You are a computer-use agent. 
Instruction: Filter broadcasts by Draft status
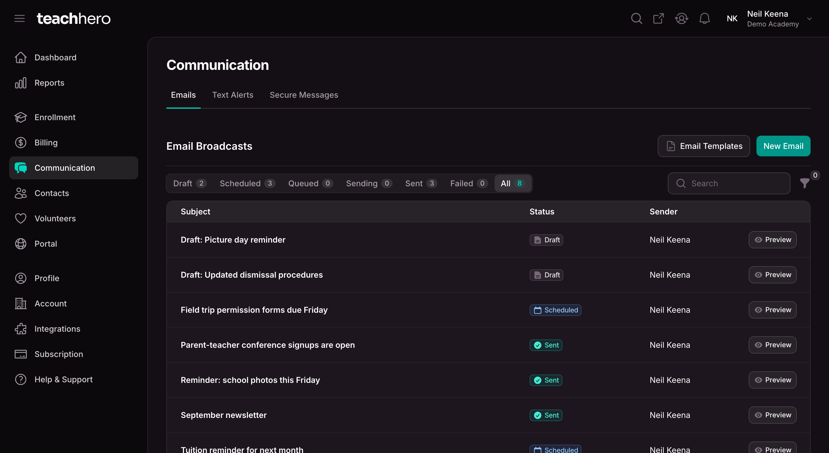coord(190,183)
